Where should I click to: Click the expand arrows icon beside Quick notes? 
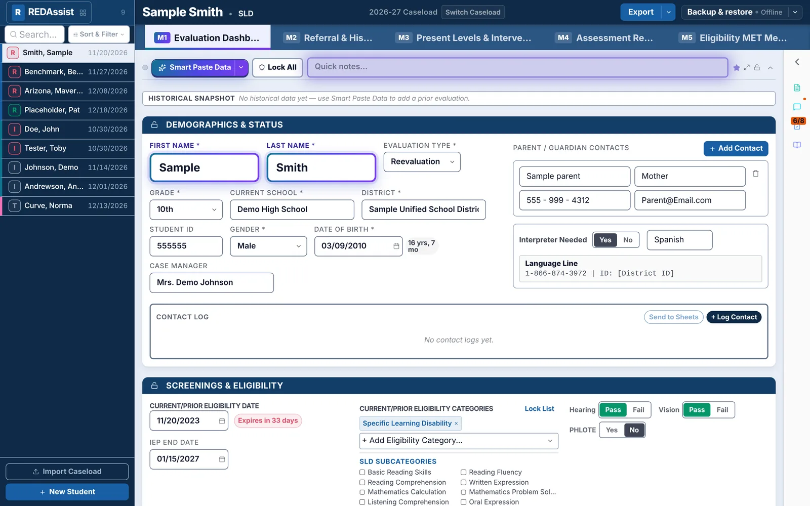pos(747,68)
